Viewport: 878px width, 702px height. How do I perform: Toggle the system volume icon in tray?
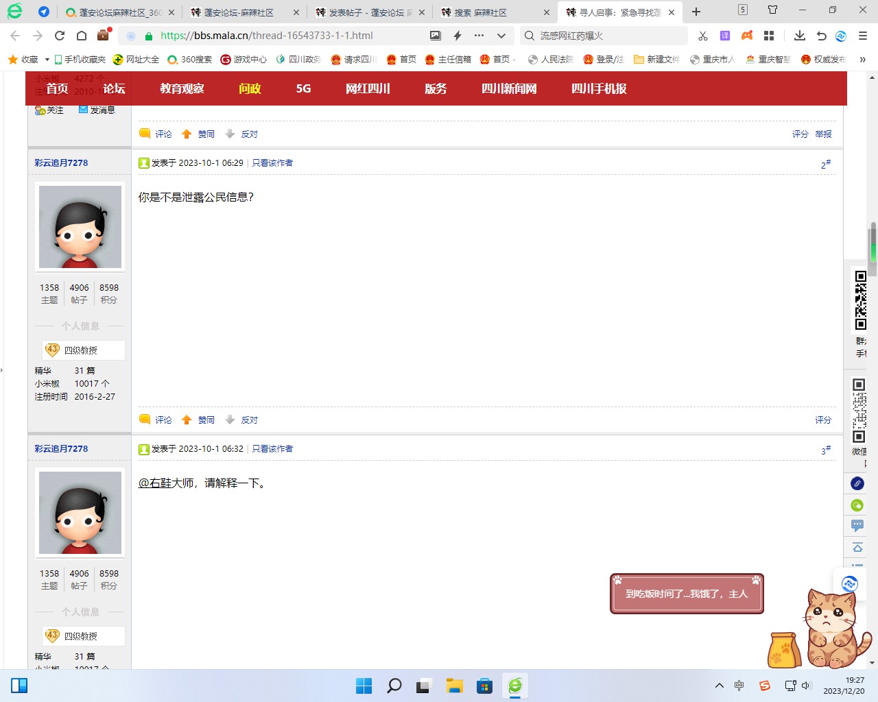[806, 686]
